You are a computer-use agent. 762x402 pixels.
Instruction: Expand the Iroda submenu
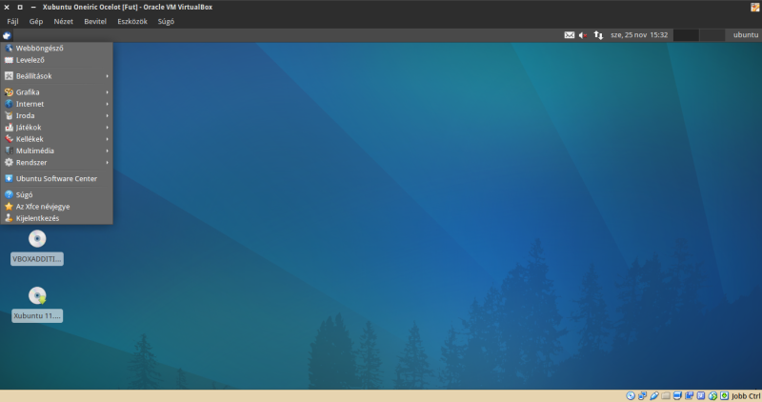click(x=57, y=115)
